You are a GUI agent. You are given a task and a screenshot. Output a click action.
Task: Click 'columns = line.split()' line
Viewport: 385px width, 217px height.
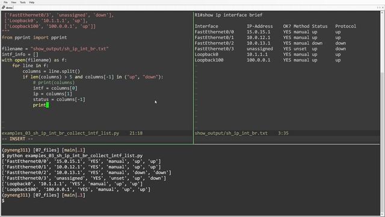[51, 71]
